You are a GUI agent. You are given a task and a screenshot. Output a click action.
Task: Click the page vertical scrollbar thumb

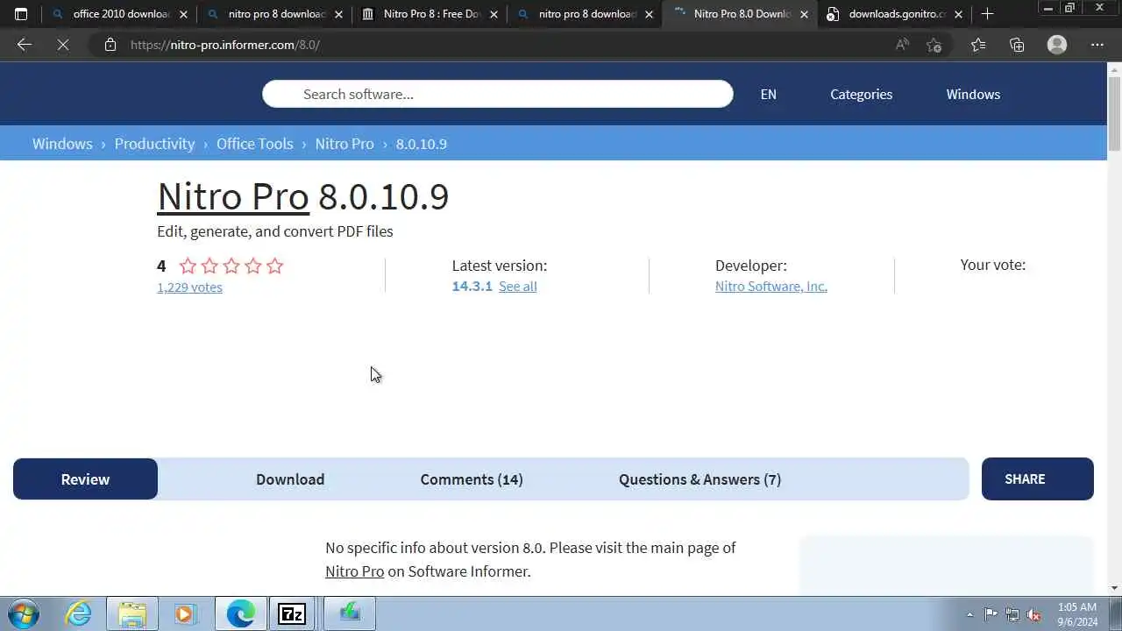(x=1114, y=114)
